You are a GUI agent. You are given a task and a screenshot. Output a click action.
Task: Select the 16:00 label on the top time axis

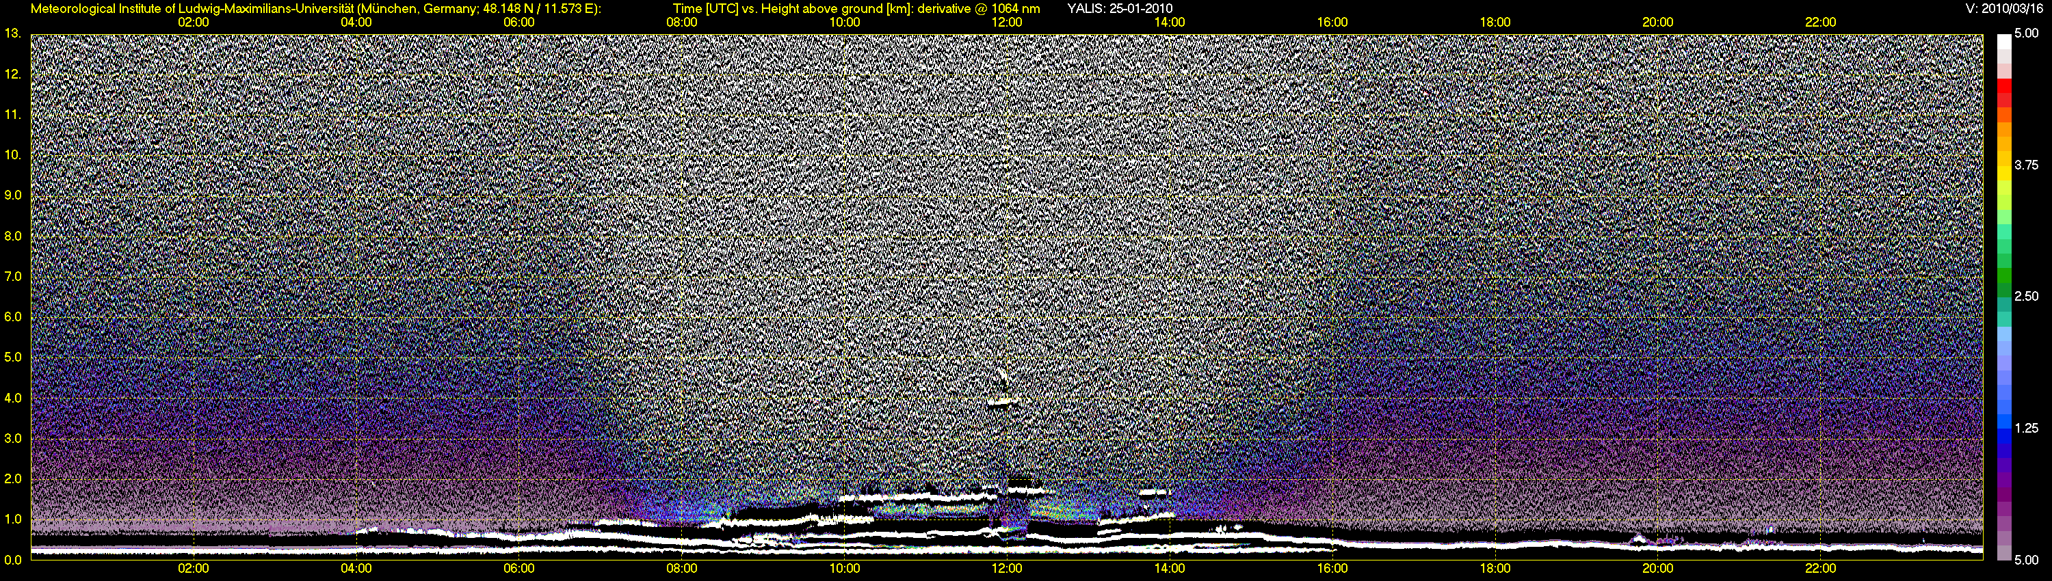click(1332, 23)
